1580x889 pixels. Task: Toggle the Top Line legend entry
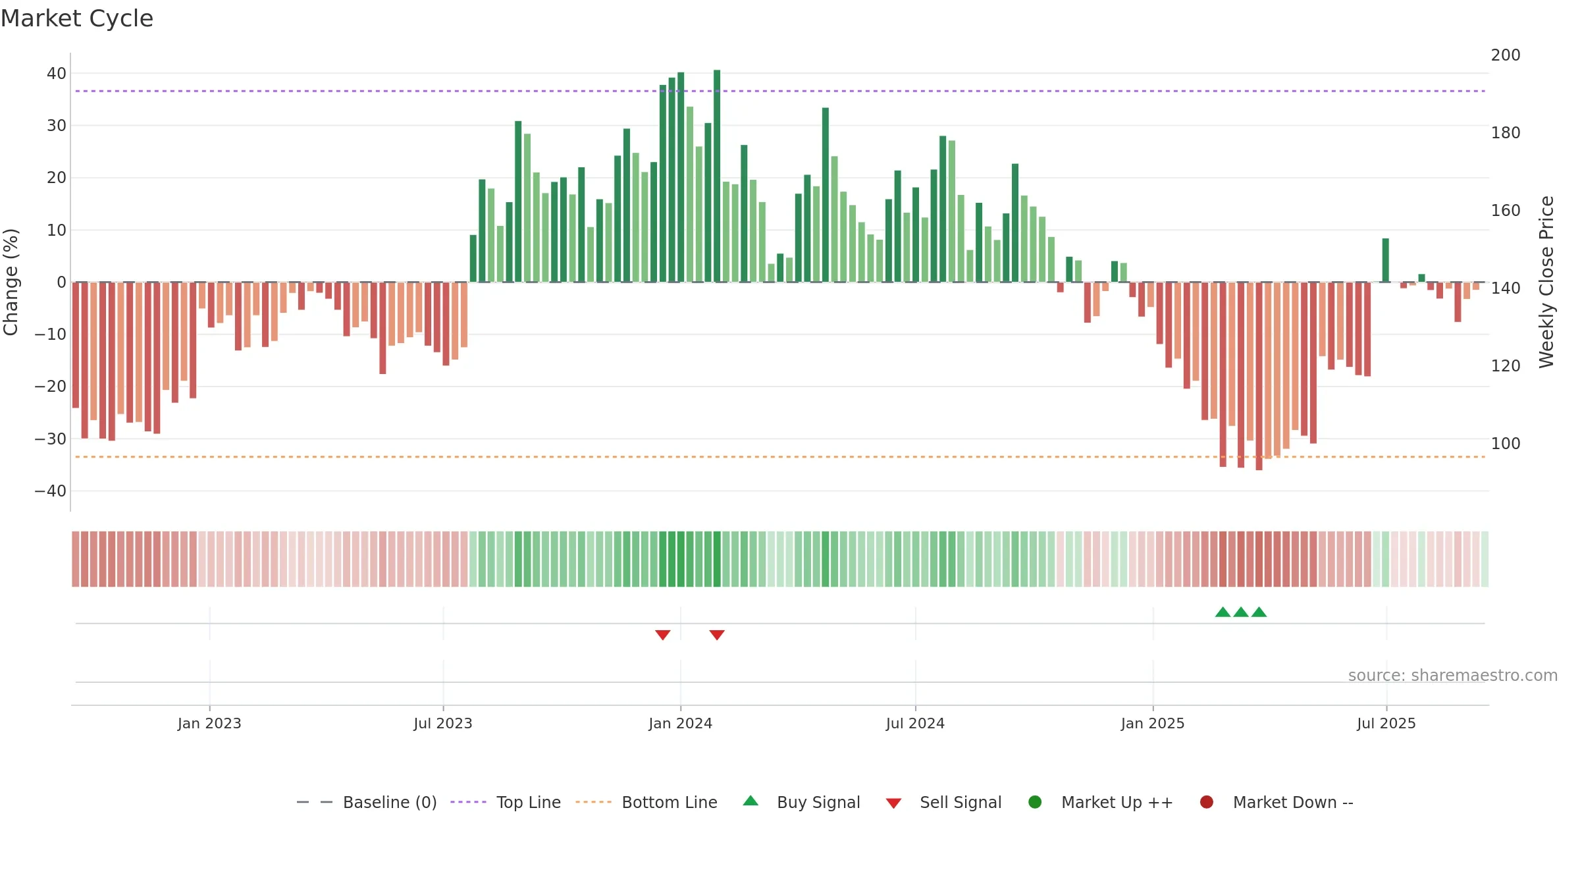click(x=506, y=802)
